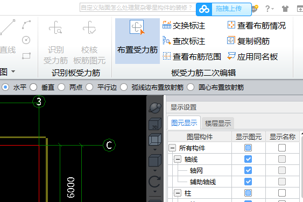Viewport: 303px width, 202px height.
Task: Click the 校核板筋图元 tool icon
Action: (x=89, y=27)
